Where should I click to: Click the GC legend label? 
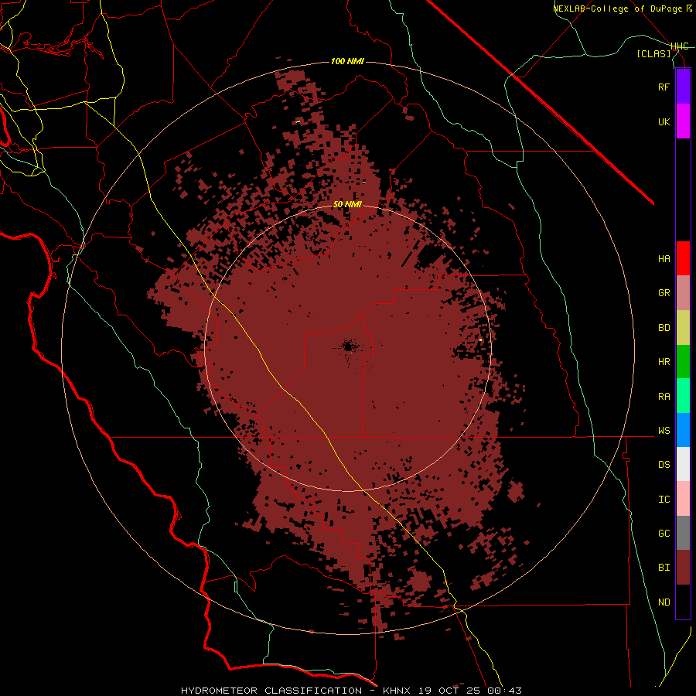tap(664, 534)
